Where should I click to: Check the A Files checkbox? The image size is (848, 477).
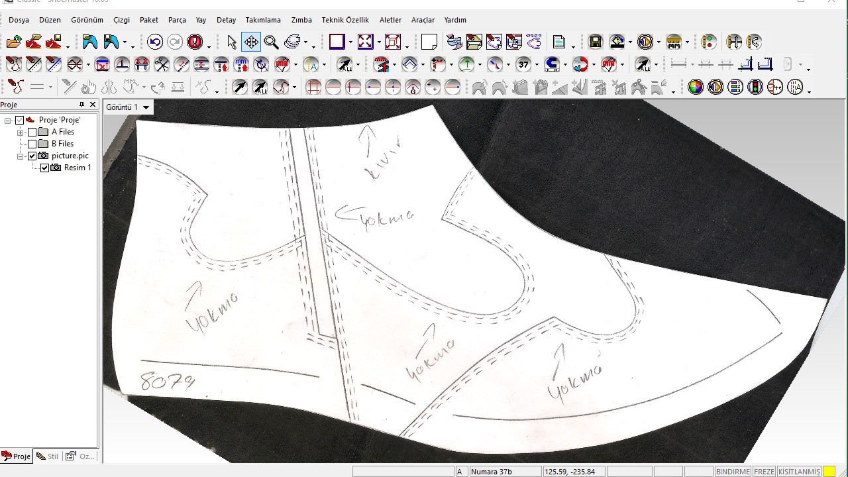tap(32, 132)
